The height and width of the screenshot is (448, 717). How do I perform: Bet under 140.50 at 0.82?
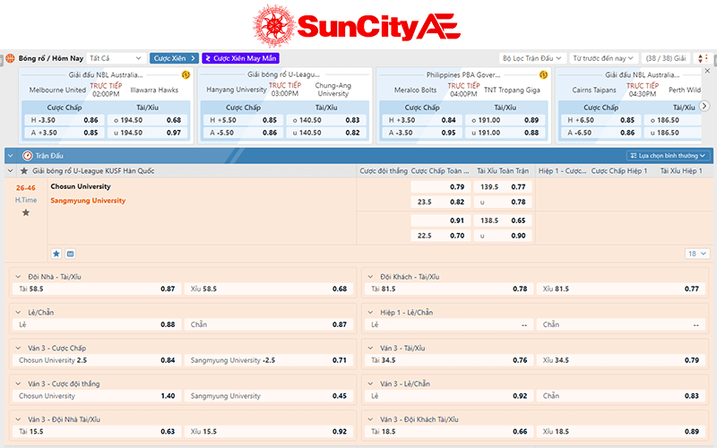(326, 133)
